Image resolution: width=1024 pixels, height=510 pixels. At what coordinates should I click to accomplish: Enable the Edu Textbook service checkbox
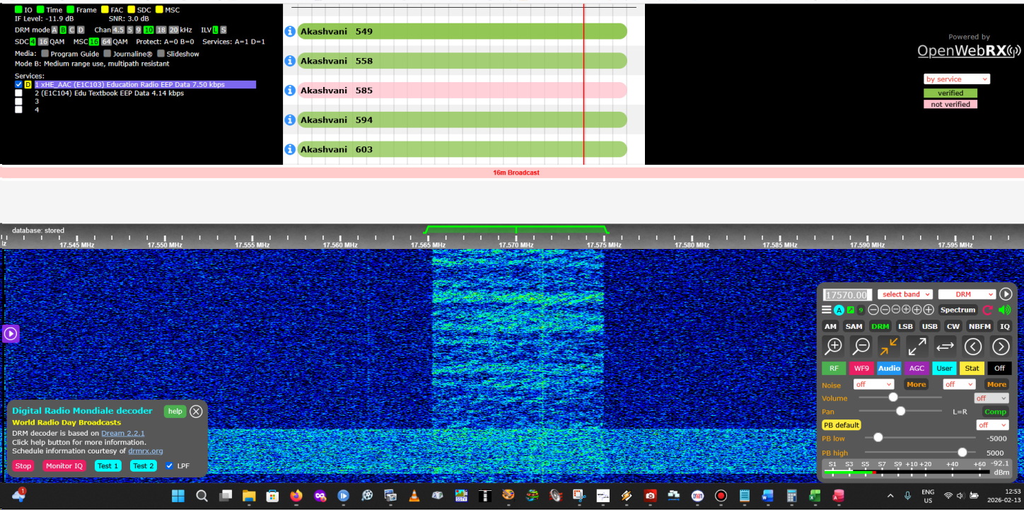coord(19,93)
